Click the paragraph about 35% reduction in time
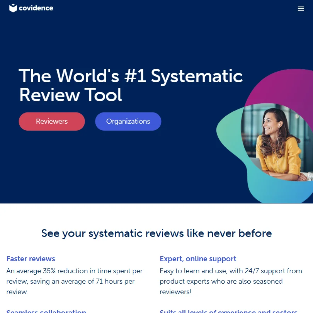The height and width of the screenshot is (313, 313). click(75, 281)
